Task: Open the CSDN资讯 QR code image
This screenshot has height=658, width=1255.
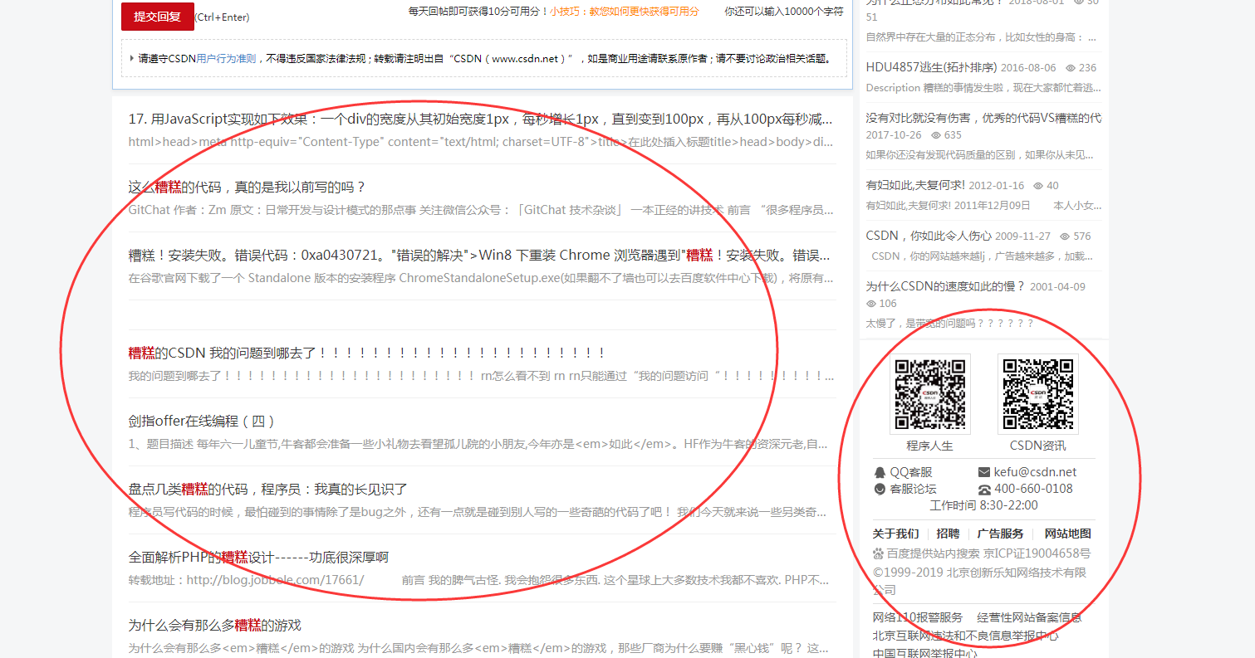Action: [1037, 394]
